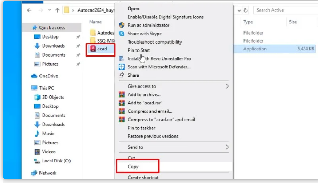Viewport: 318px width, 183px height.
Task: Select Local Disk (C:) in navigation pane
Action: point(56,161)
